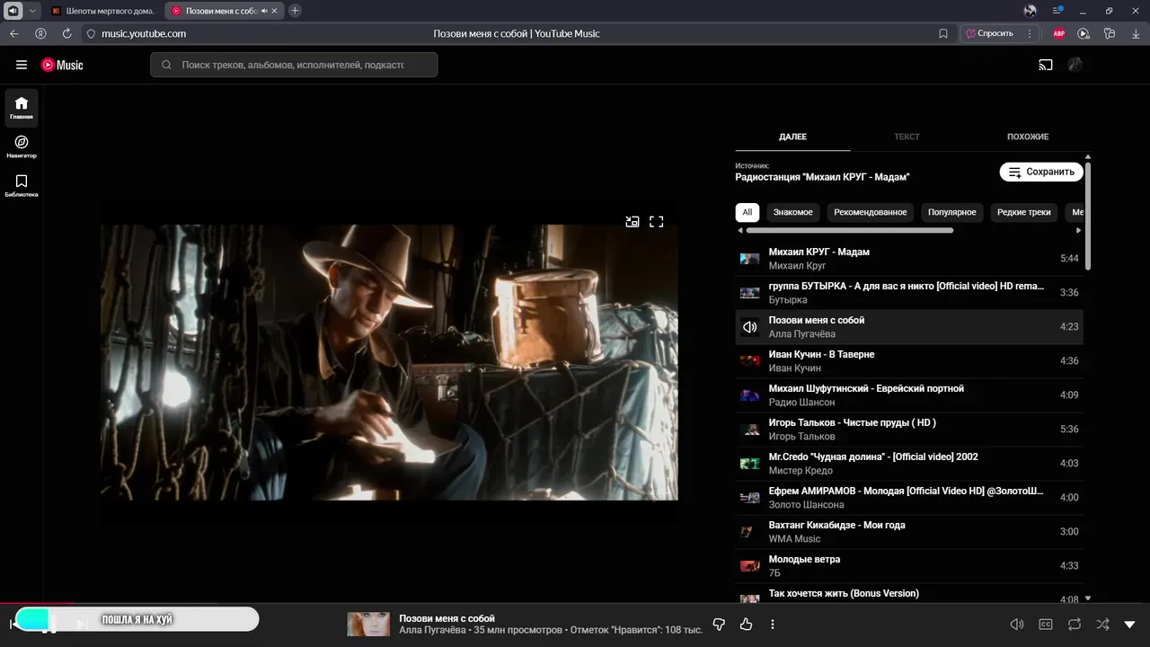
Task: Toggle repeat mode
Action: point(1075,625)
